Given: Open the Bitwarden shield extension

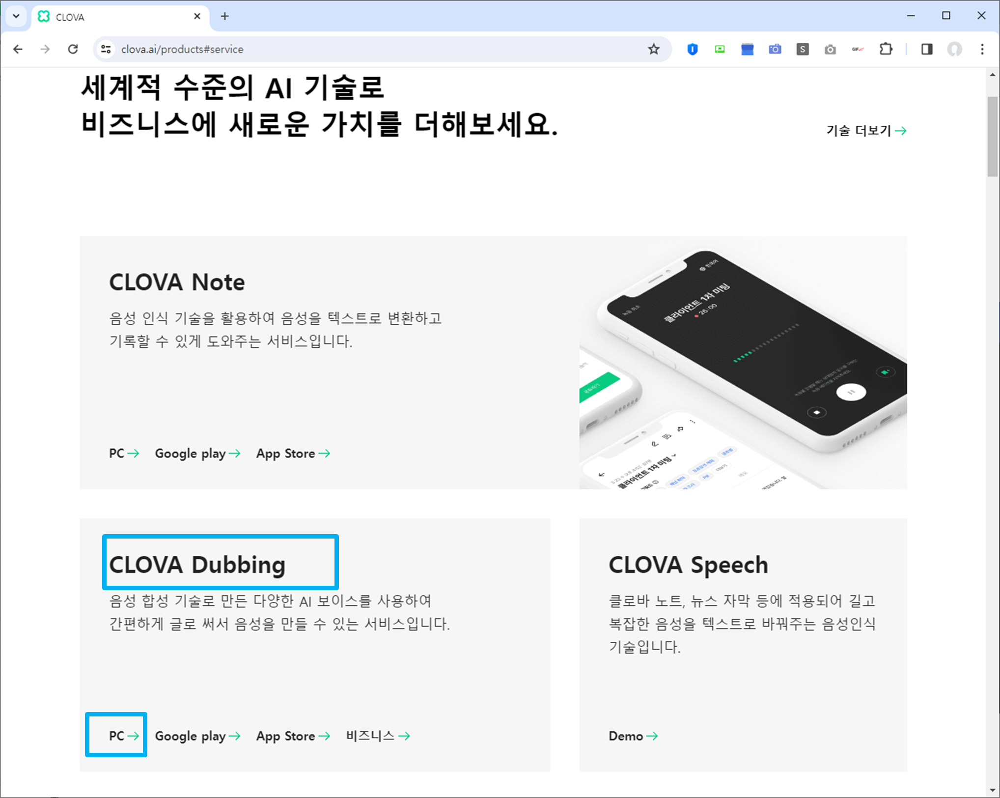Looking at the screenshot, I should click(692, 49).
